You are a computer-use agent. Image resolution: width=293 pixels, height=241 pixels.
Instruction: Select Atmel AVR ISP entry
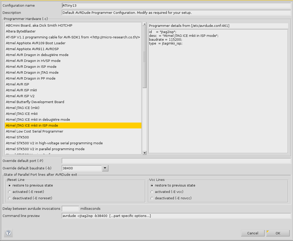point(73,84)
